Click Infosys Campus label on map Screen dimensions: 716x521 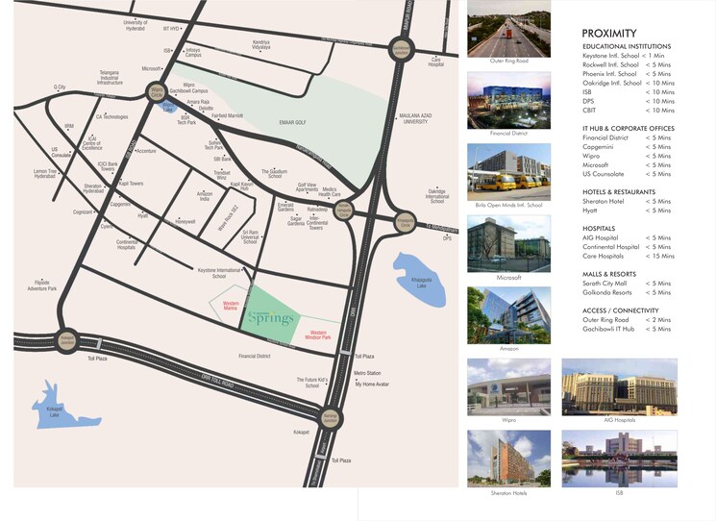[x=193, y=53]
